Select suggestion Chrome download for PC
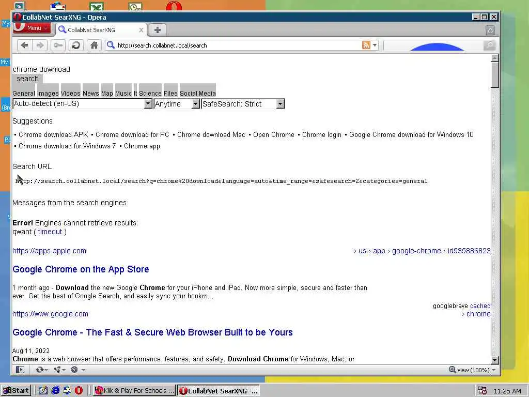Viewport: 529px width, 397px height. 132,135
